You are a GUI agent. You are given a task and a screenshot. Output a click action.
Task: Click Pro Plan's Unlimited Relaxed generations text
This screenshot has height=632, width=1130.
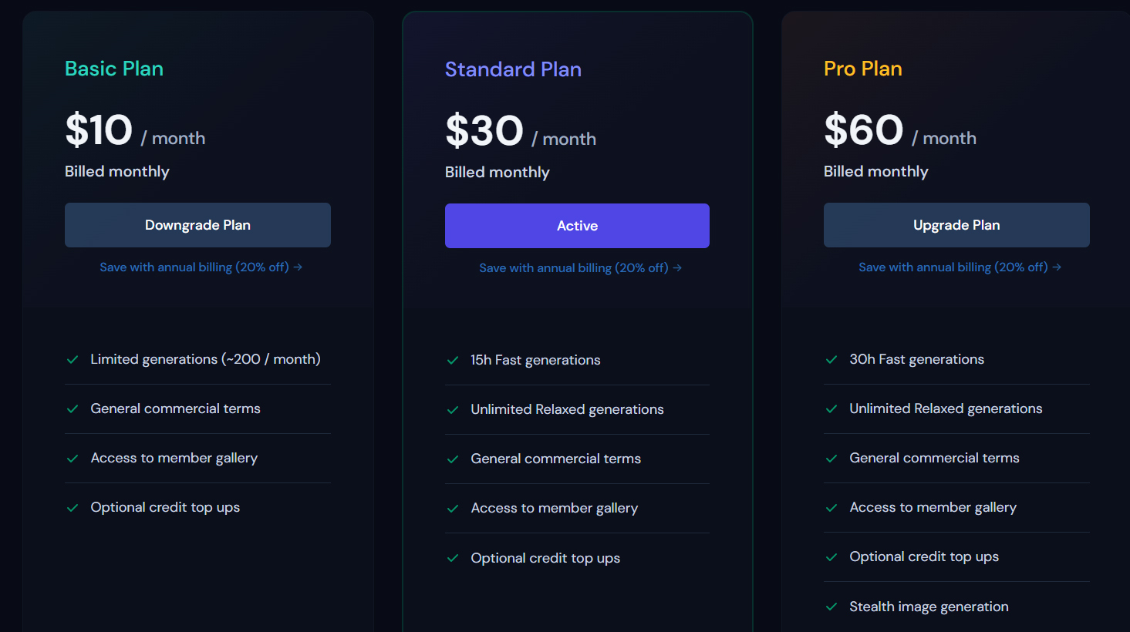tap(946, 408)
